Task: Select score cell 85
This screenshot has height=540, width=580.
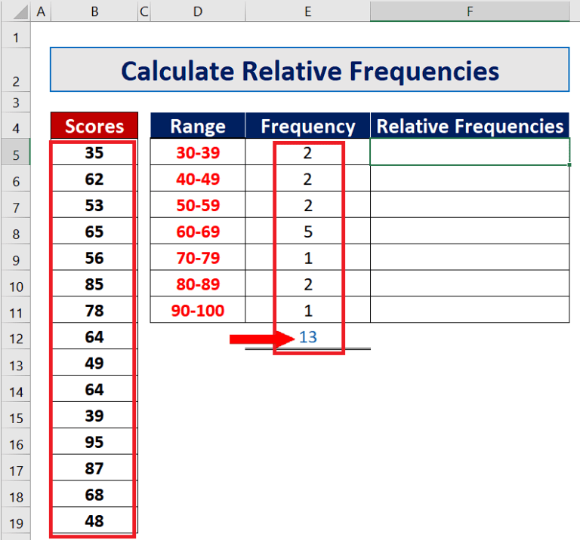Action: pyautogui.click(x=94, y=284)
